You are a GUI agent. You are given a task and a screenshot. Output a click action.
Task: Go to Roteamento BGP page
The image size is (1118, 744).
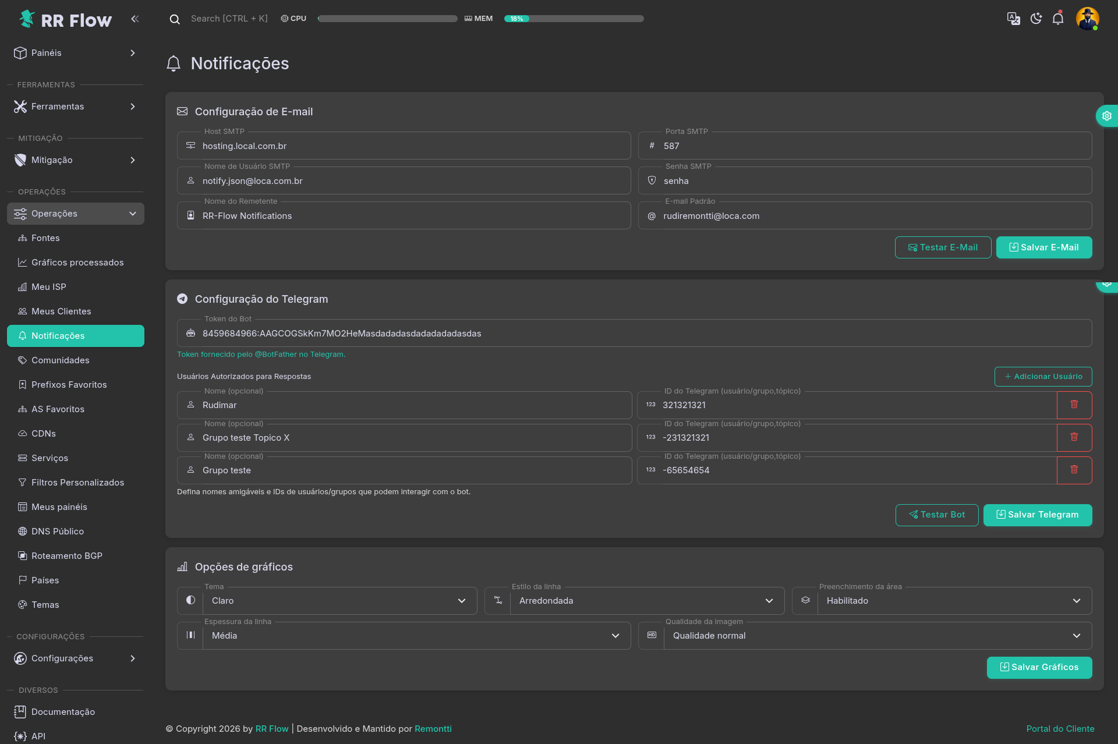pos(67,556)
